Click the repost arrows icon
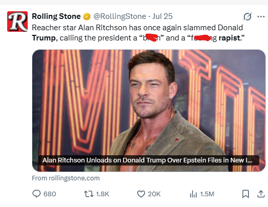Screen dimensions: 268x207 pos(89,194)
